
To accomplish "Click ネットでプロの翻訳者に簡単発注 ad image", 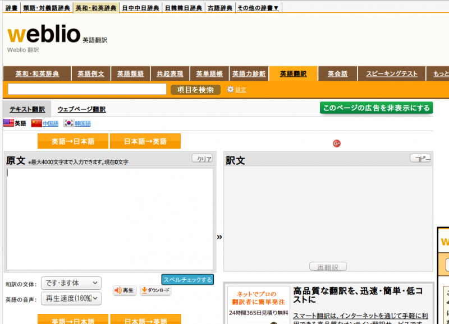I will [x=259, y=305].
